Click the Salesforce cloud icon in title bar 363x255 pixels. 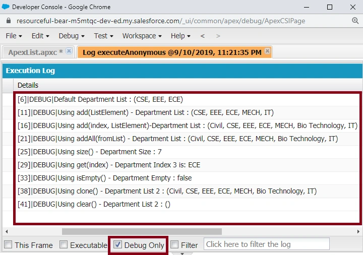(x=6, y=7)
